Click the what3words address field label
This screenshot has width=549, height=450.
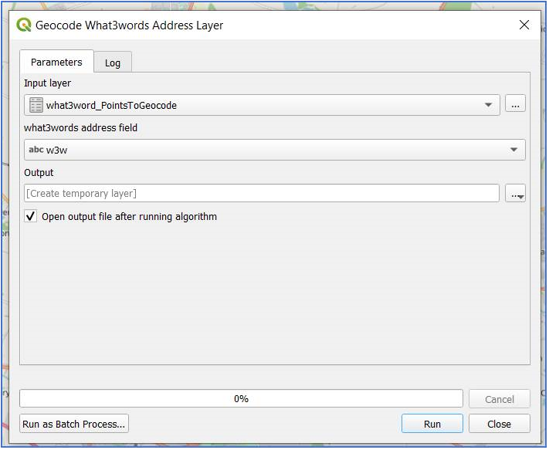(80, 127)
